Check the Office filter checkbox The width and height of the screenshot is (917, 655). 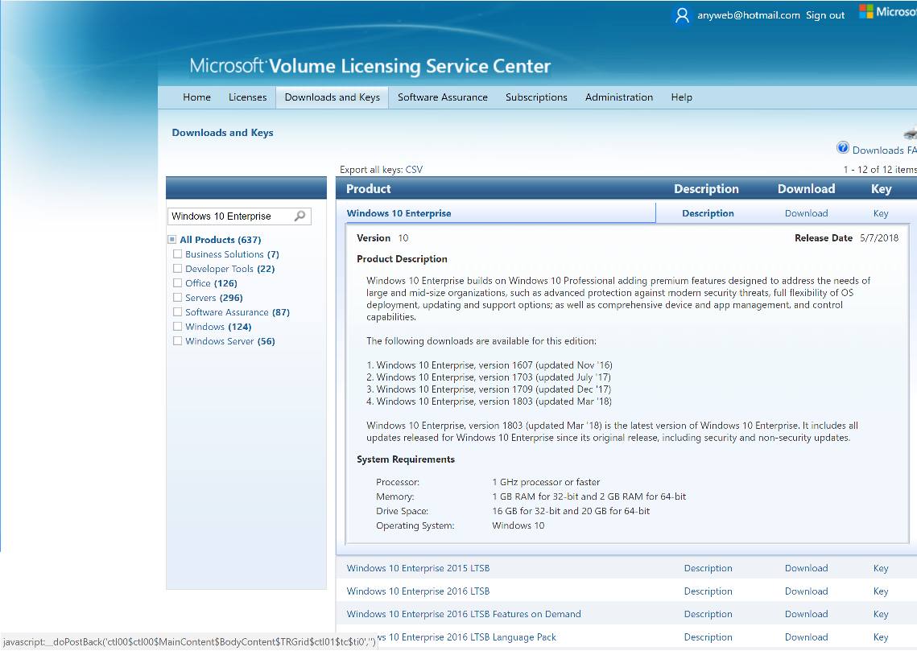click(x=177, y=282)
